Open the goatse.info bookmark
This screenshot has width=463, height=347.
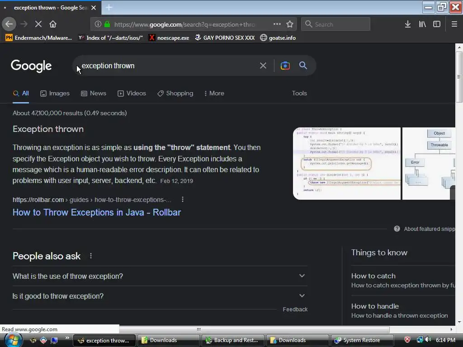[x=278, y=38]
